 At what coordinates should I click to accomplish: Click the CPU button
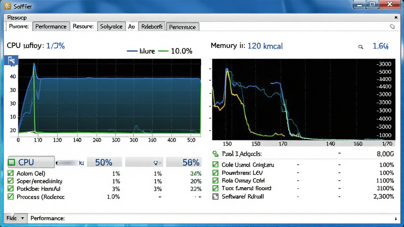(x=31, y=162)
